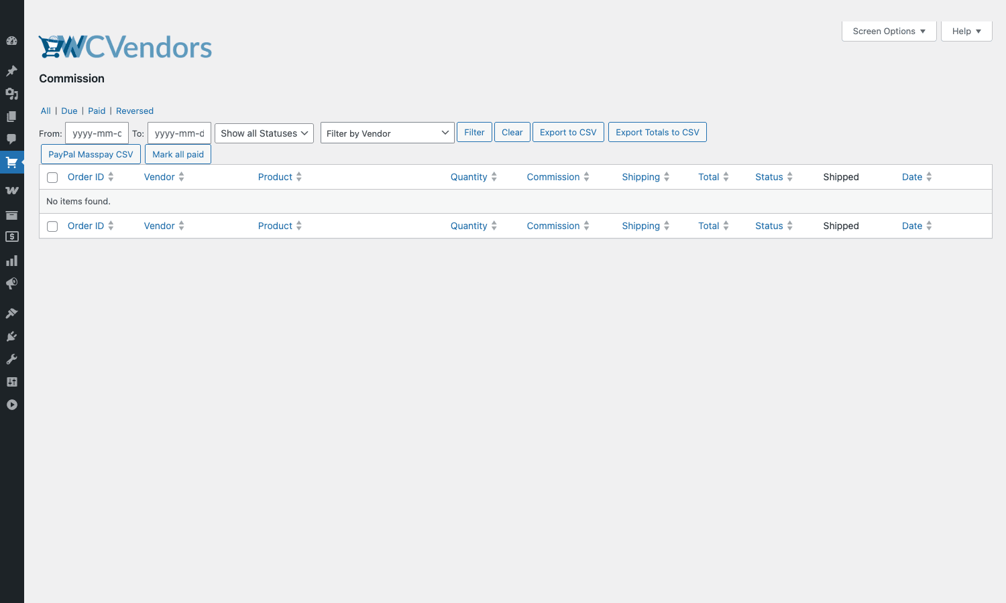Select the highlighted WC Vendors cart icon
The image size is (1006, 603).
tap(11, 163)
